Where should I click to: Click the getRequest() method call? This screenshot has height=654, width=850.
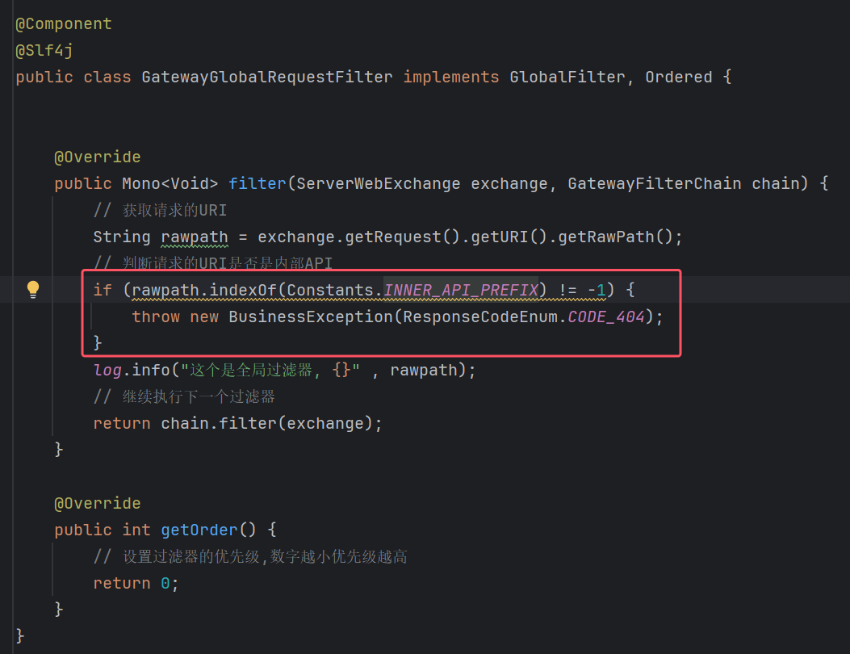(403, 237)
